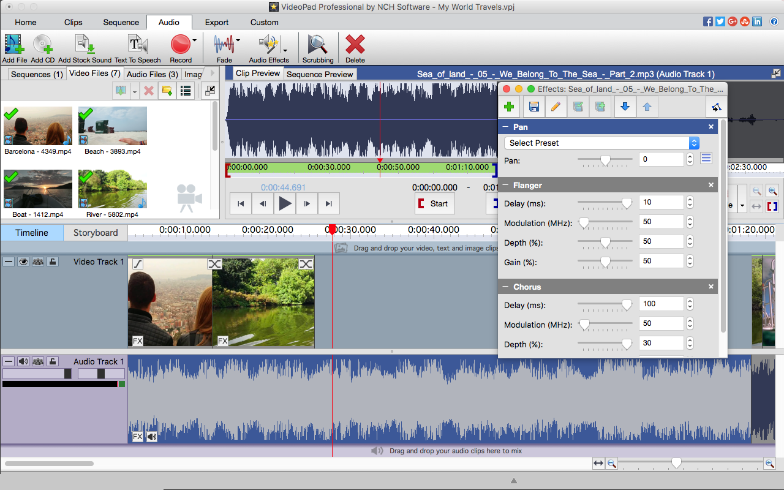
Task: Click the Add CD icon
Action: click(x=42, y=45)
